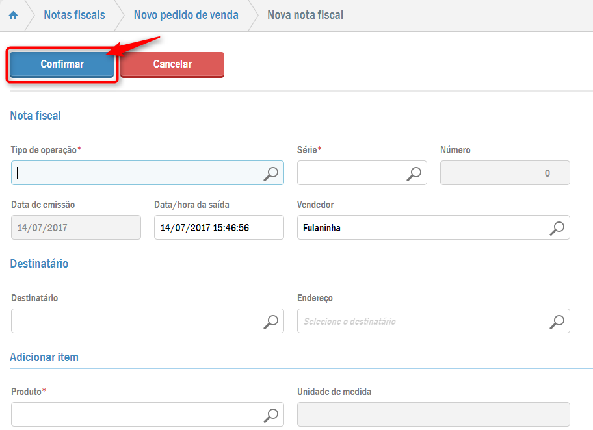Open the Vendedor lookup magnifier

coord(557,228)
